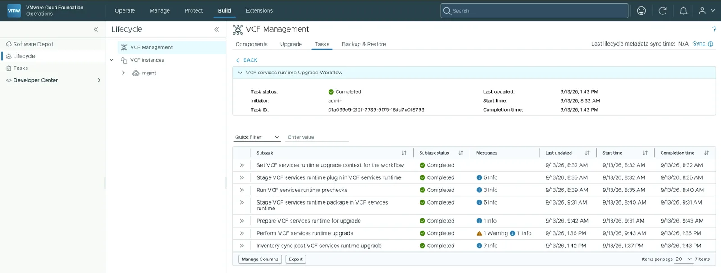The height and width of the screenshot is (273, 721).
Task: Click the Task ID value 01a099e5
Action: (376, 110)
